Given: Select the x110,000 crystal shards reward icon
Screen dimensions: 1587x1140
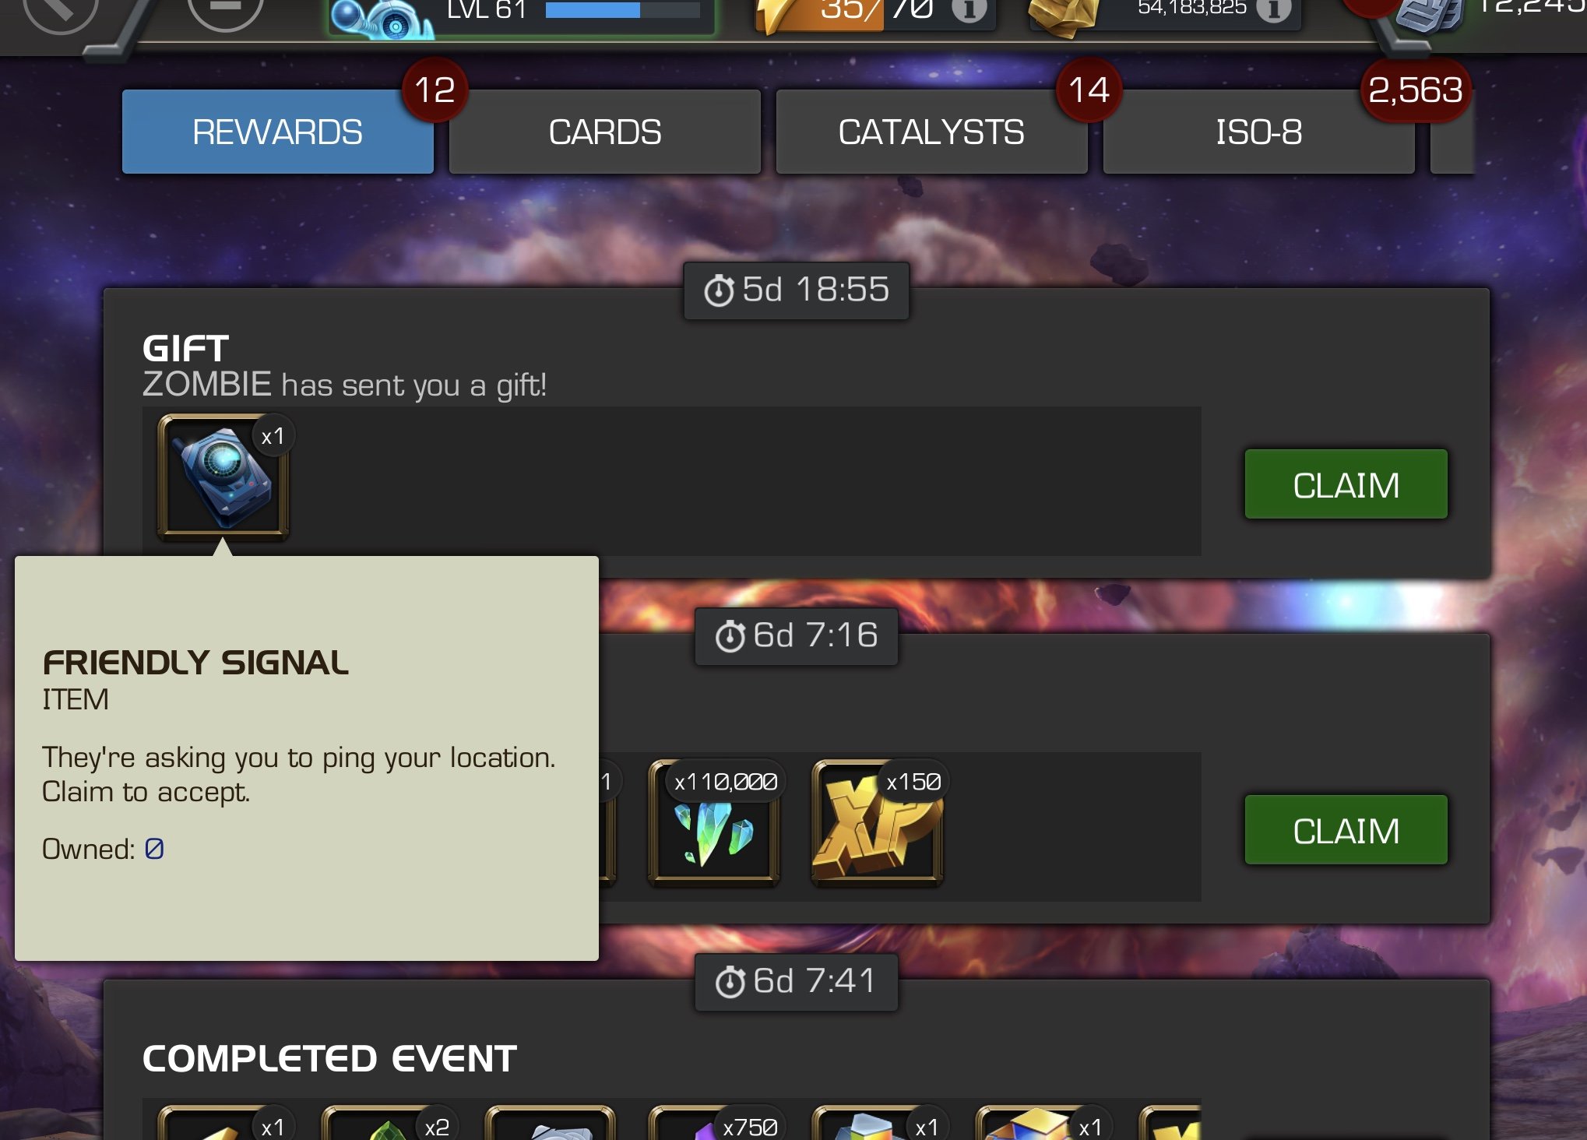Looking at the screenshot, I should tap(713, 822).
